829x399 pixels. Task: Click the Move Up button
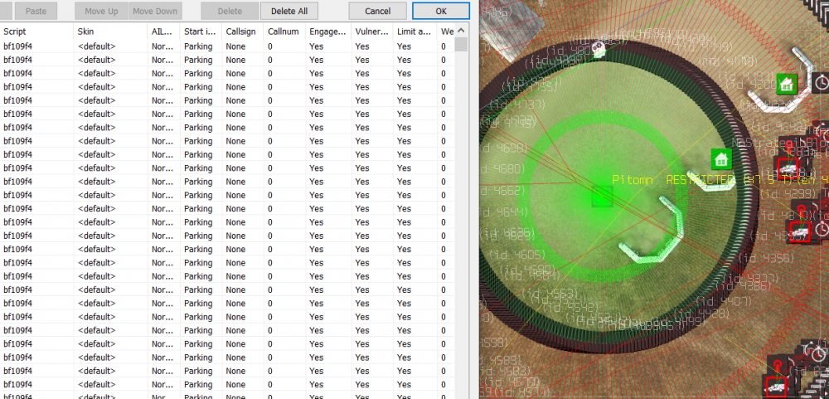[x=101, y=12]
